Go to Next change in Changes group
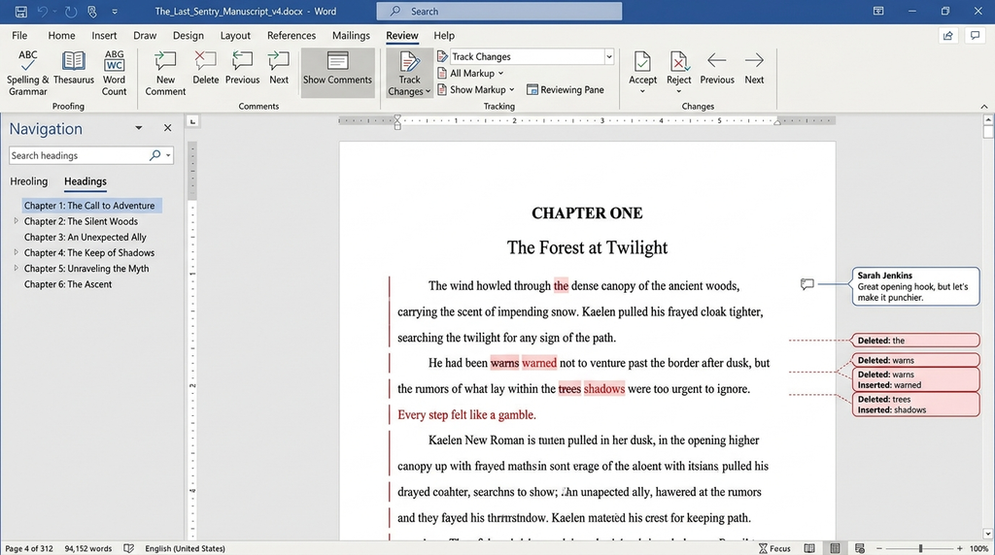995x555 pixels. (754, 68)
